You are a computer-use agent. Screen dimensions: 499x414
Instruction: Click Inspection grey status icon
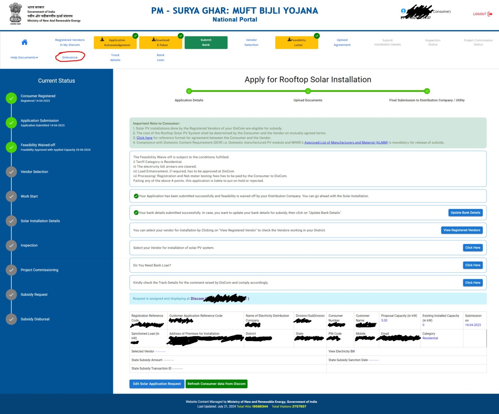coord(11,246)
